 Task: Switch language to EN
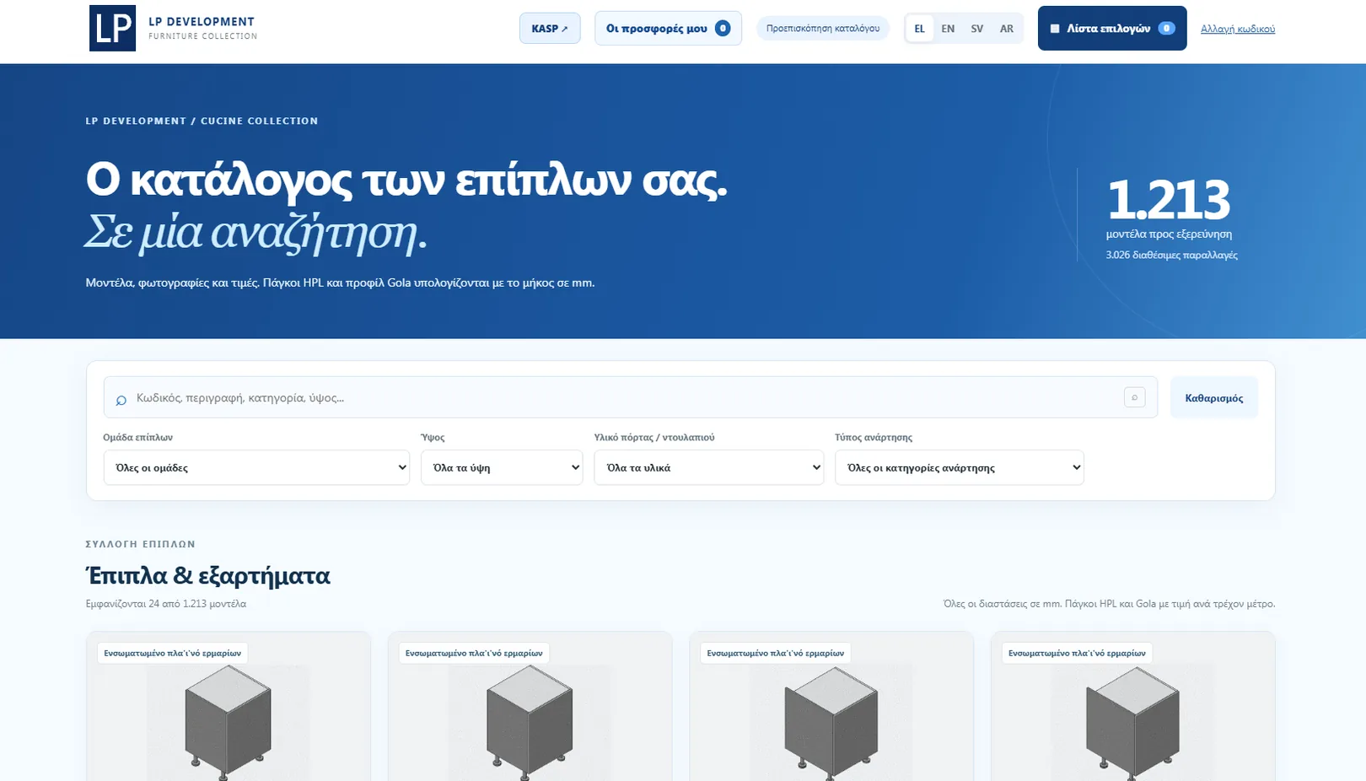948,29
